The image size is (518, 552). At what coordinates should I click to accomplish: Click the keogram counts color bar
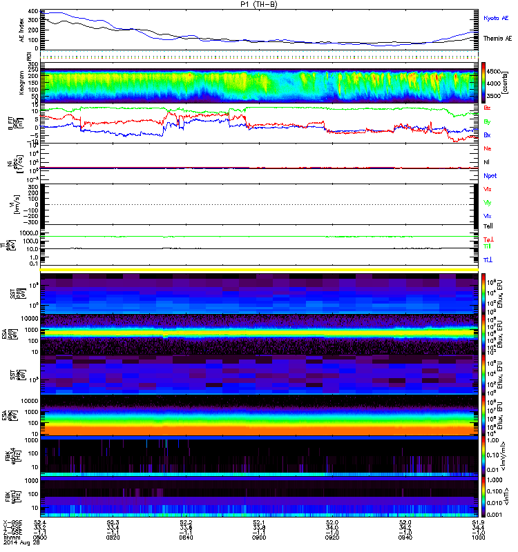[481, 83]
